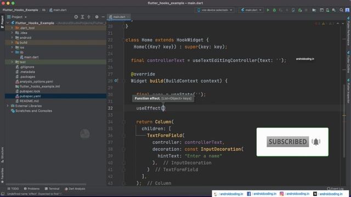
Task: Run the app with the green play button
Action: click(x=268, y=10)
